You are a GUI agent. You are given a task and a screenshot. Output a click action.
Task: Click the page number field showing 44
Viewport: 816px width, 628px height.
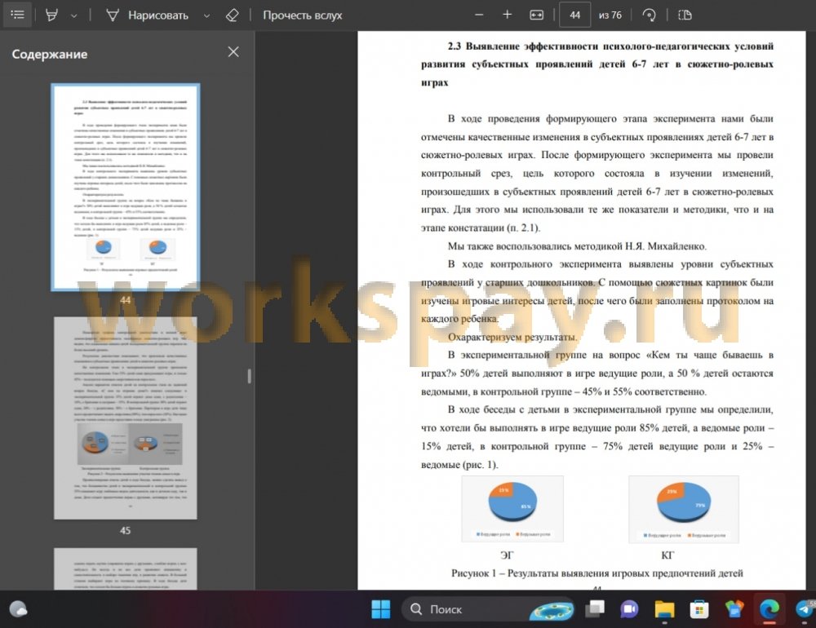click(574, 15)
